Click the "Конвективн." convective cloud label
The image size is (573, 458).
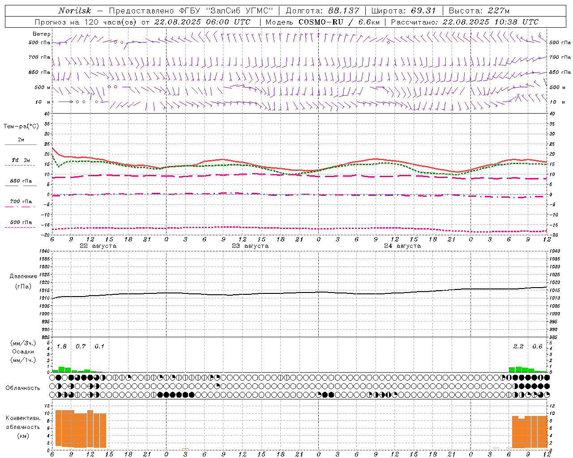23,418
